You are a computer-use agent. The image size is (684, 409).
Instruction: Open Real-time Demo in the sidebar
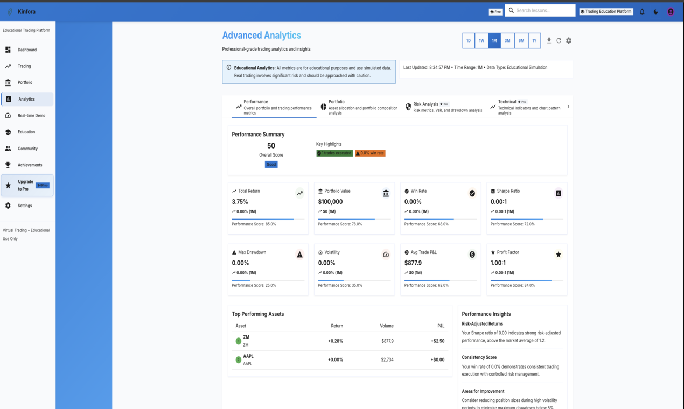27,115
